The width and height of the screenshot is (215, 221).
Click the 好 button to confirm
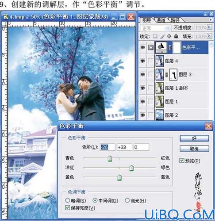point(194,138)
